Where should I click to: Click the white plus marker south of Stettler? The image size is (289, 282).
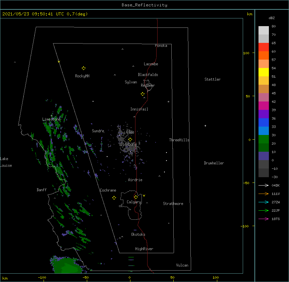click(205, 126)
